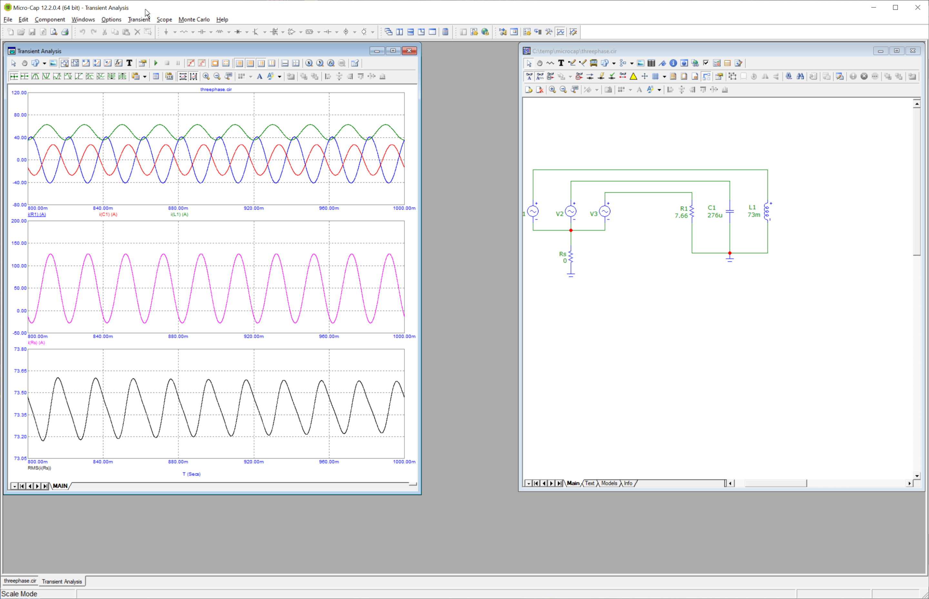
Task: Click the yellow triangle icon in schematic toolbar
Action: click(633, 76)
